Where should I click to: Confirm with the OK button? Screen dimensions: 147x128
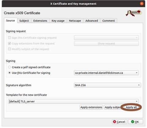pyautogui.click(x=135, y=122)
